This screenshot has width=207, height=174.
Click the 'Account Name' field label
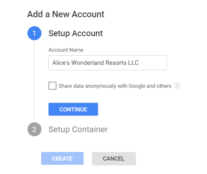tap(66, 50)
